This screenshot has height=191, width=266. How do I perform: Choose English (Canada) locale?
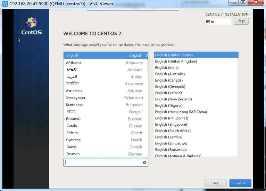(x=196, y=80)
